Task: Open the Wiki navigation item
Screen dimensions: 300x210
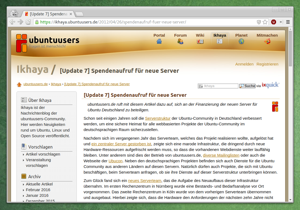Action: 200,35
